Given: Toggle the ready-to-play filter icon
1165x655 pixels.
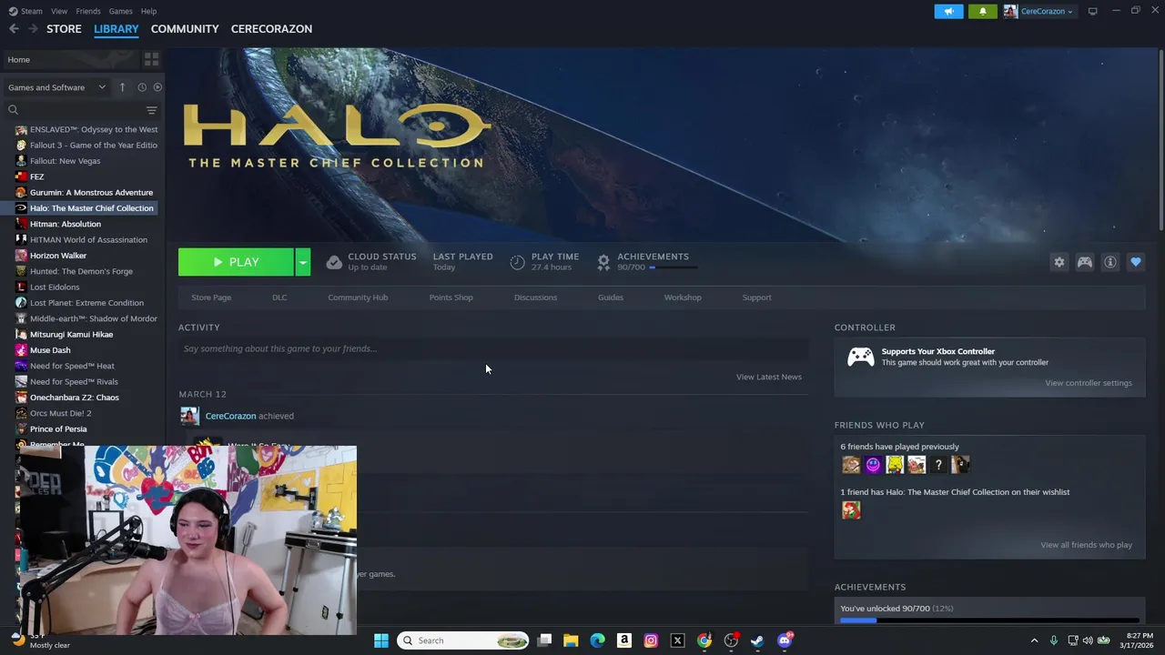Looking at the screenshot, I should (x=157, y=87).
